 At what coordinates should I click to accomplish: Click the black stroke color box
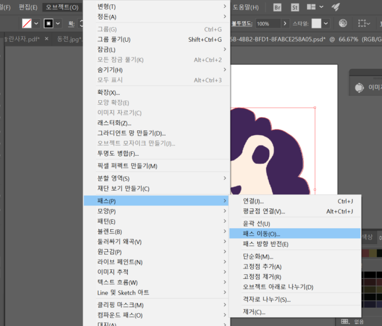click(x=48, y=23)
